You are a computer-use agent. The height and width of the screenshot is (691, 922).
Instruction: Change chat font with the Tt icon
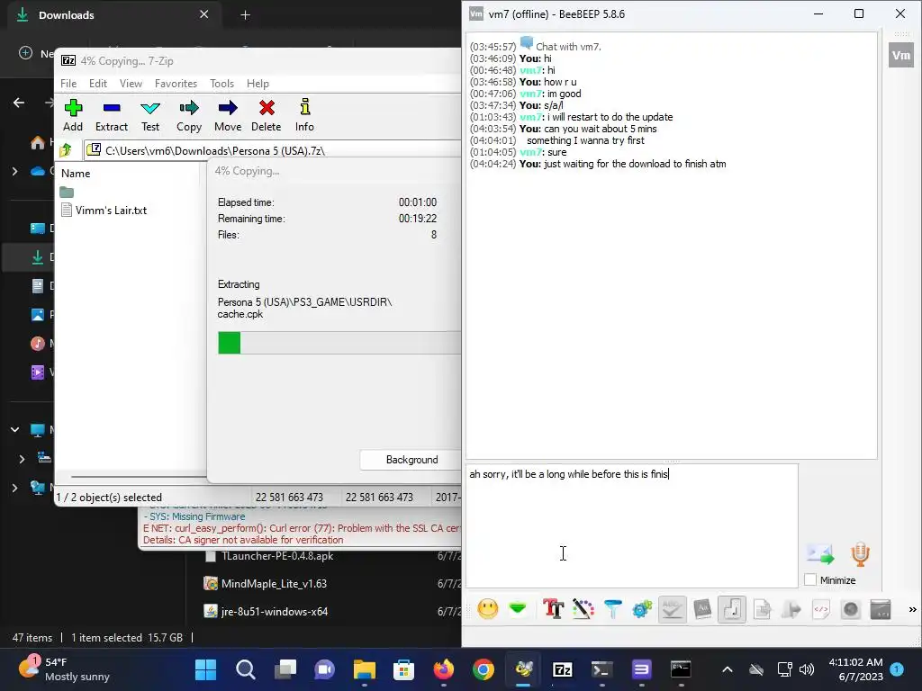pyautogui.click(x=553, y=609)
